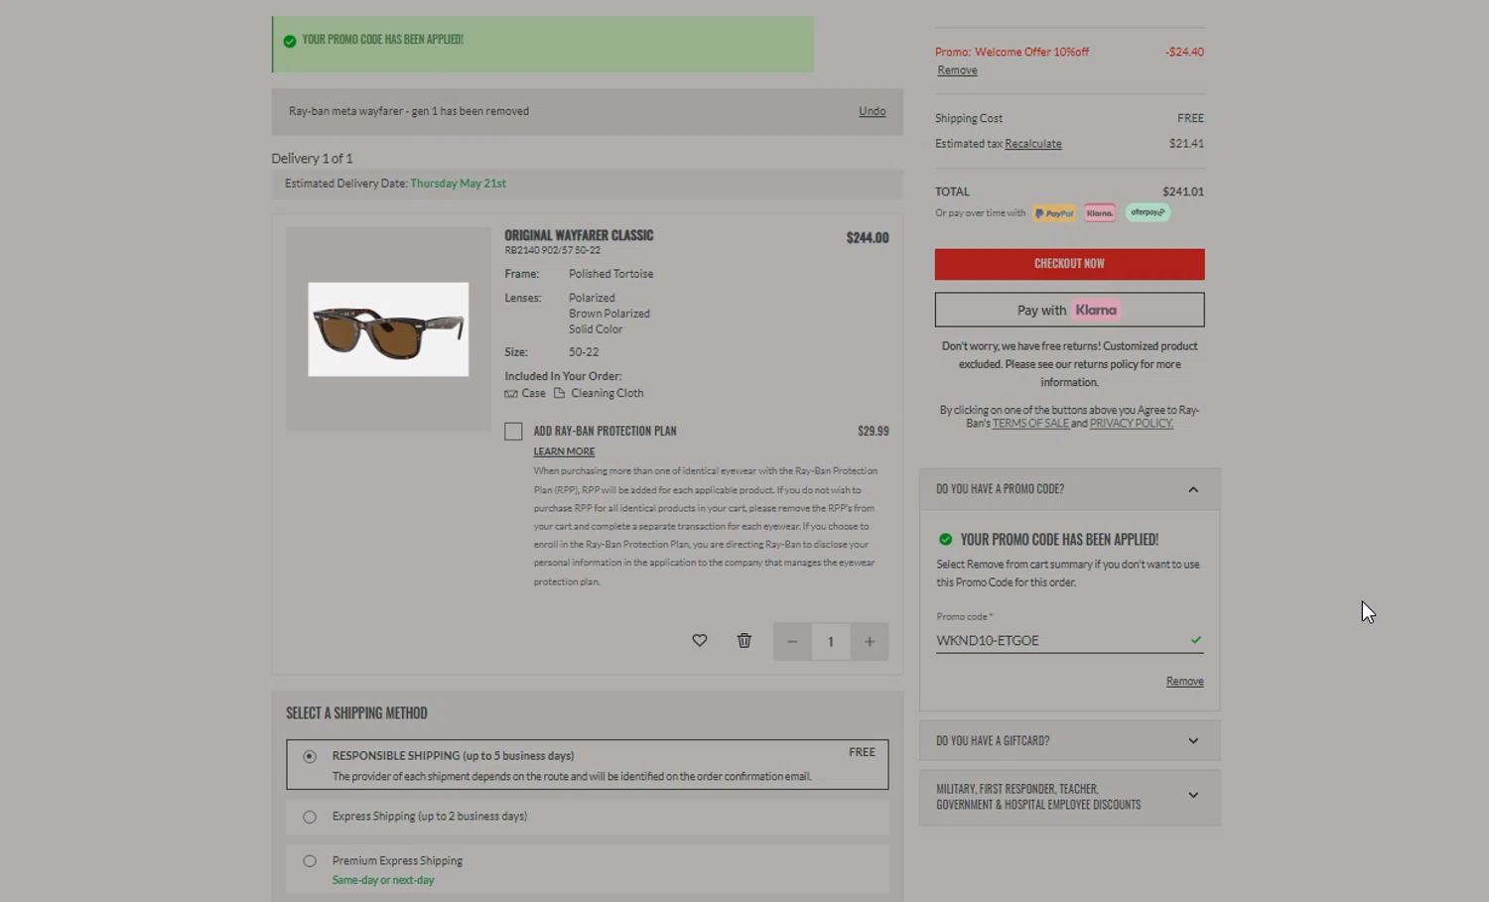Image resolution: width=1489 pixels, height=902 pixels.
Task: Click the Same-day or next-day text
Action: (383, 880)
